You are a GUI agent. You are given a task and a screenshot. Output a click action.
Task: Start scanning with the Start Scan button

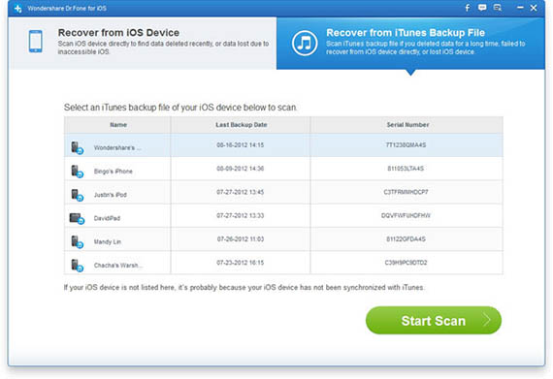[434, 320]
